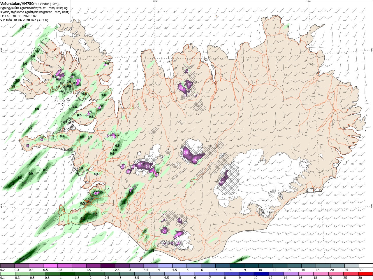The width and height of the screenshot is (373, 280).
Task: Click the 1.8 precipitation value on south coast
Action: [152, 251]
